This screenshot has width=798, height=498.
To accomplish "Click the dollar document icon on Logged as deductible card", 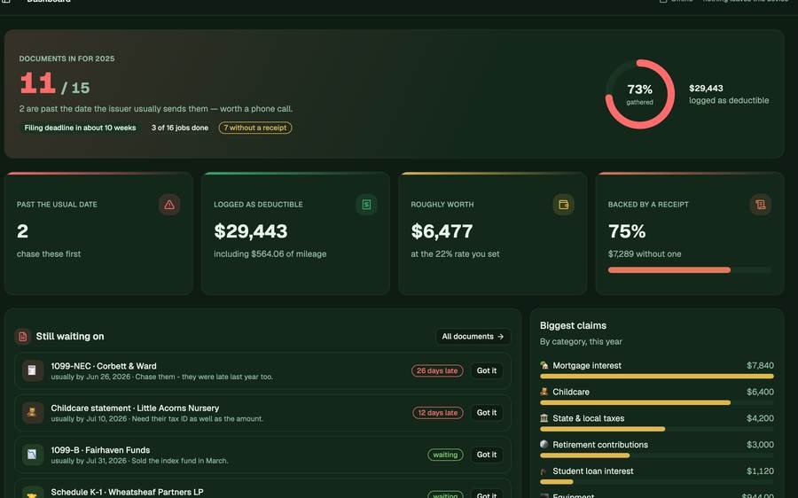I will (366, 205).
